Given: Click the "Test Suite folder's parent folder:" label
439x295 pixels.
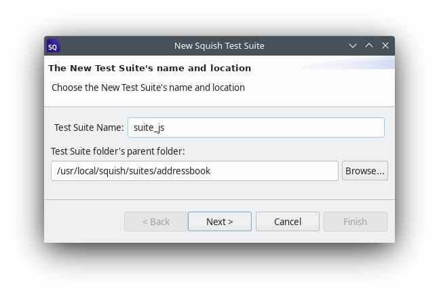Looking at the screenshot, I should (x=117, y=151).
